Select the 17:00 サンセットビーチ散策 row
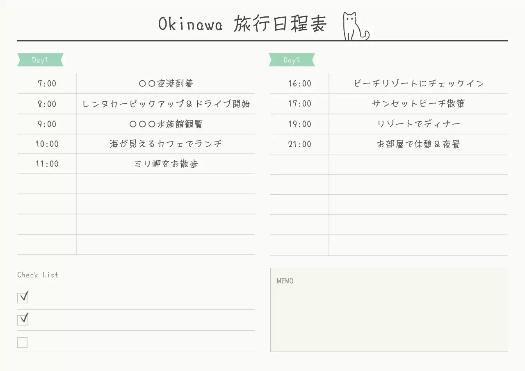The image size is (525, 371). pos(418,104)
